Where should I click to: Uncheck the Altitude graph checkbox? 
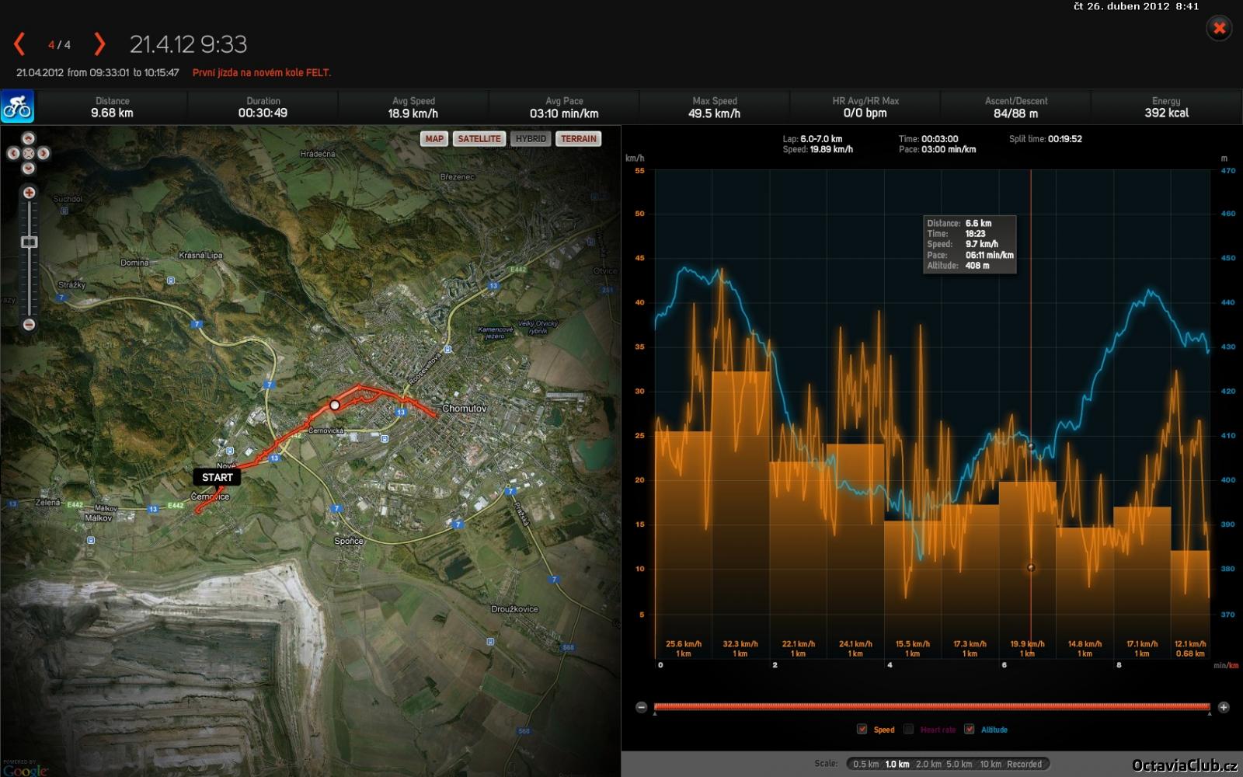coord(969,729)
